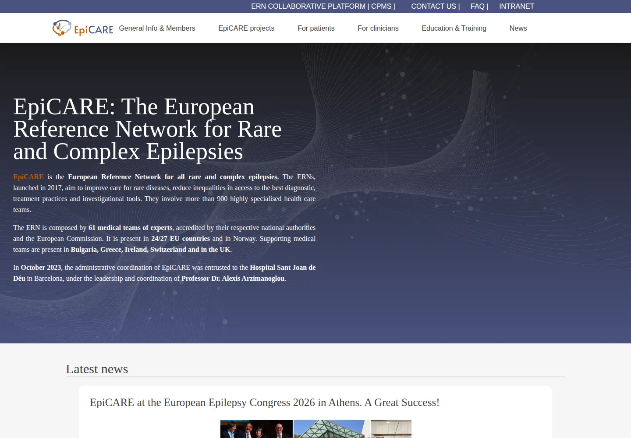
Task: Click the congress group photo thumbnail
Action: pyautogui.click(x=256, y=429)
